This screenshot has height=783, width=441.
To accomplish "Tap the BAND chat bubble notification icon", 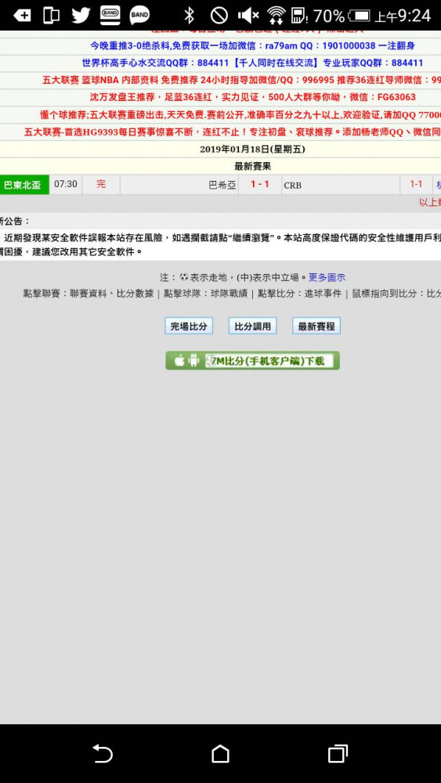I will [139, 16].
